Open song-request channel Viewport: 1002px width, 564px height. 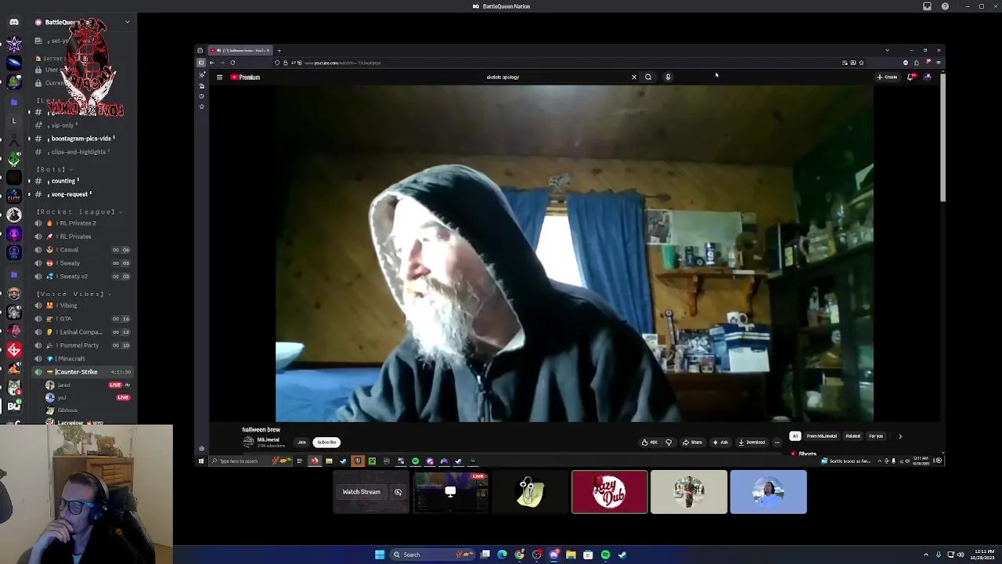coord(70,194)
